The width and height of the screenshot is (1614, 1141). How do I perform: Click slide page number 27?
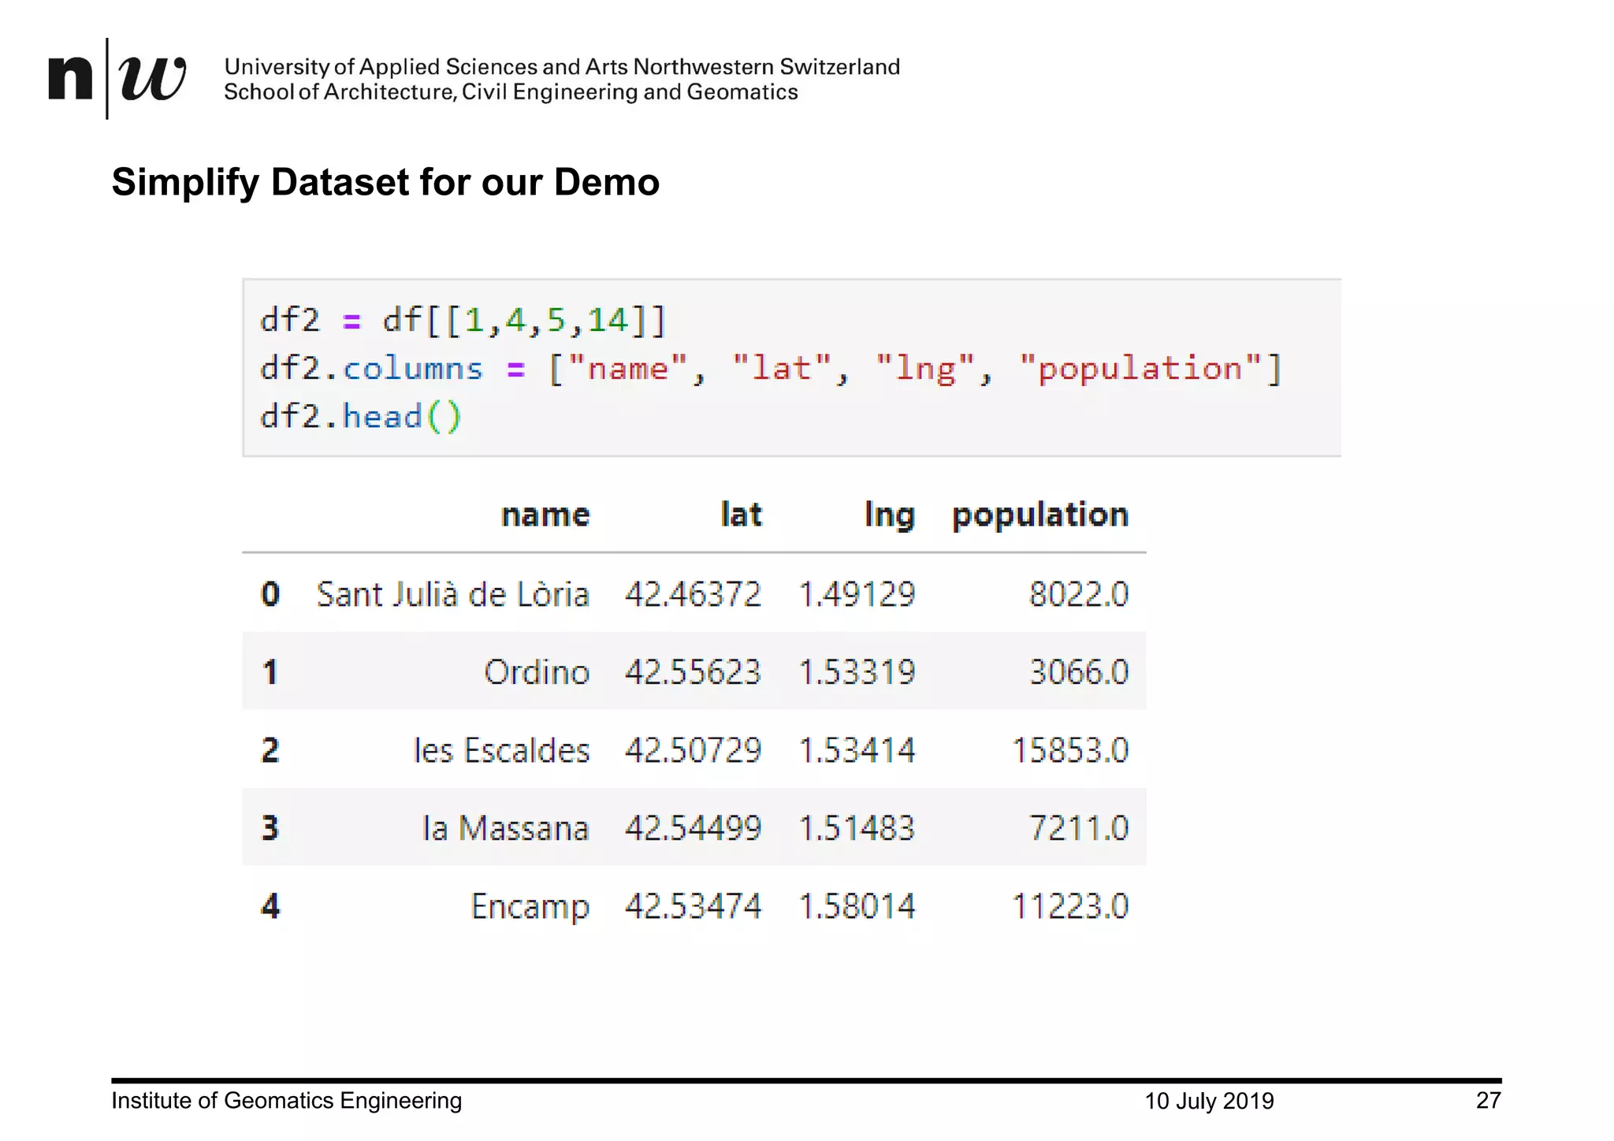pyautogui.click(x=1489, y=1100)
